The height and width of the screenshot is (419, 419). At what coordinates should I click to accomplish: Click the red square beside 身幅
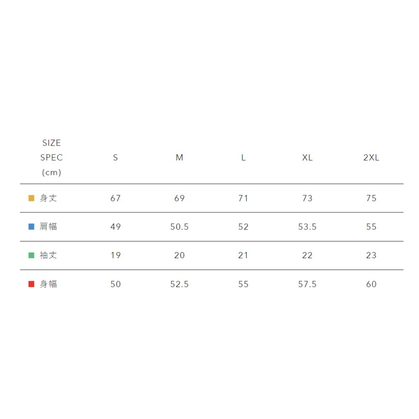pos(31,284)
